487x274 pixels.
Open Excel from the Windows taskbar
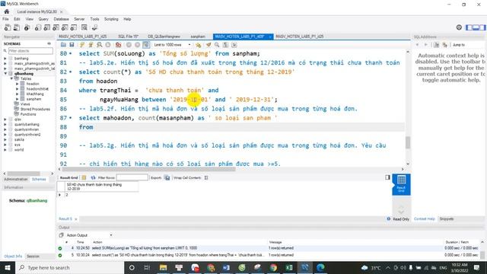289,267
